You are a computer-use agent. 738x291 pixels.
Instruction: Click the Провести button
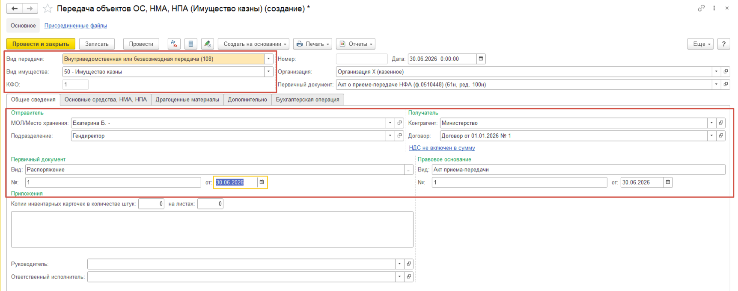tap(141, 44)
